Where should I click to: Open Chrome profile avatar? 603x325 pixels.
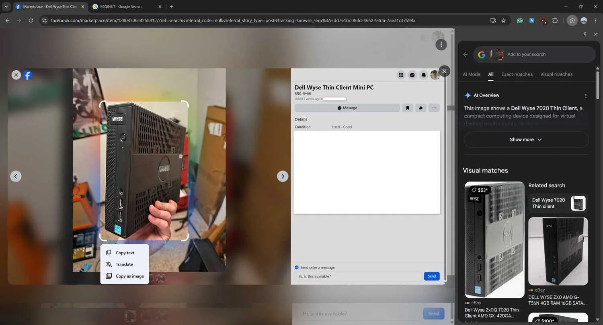point(584,20)
